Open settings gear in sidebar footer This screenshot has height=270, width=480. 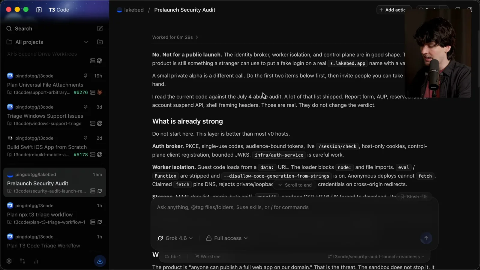pos(9,261)
